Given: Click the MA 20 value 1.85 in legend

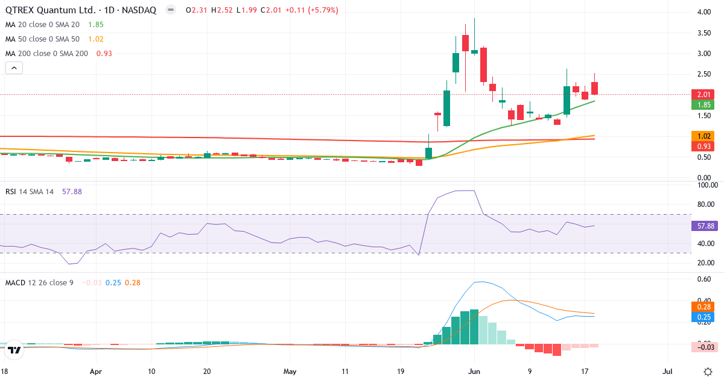Looking at the screenshot, I should [96, 25].
